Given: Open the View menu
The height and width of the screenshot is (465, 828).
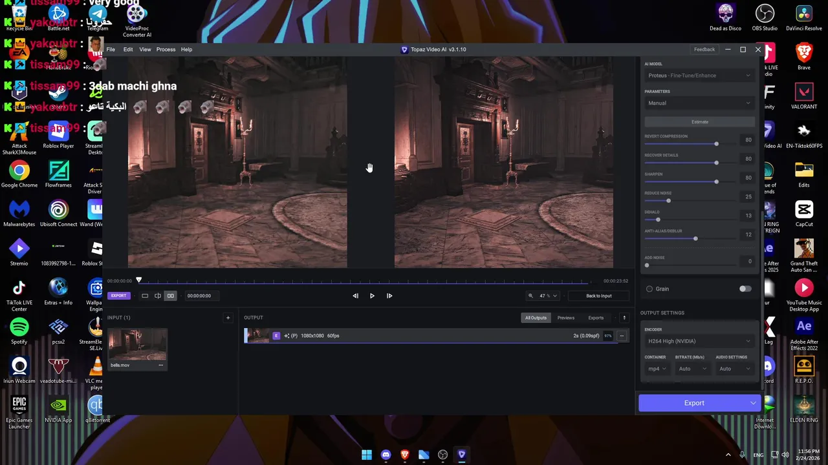Looking at the screenshot, I should [145, 50].
